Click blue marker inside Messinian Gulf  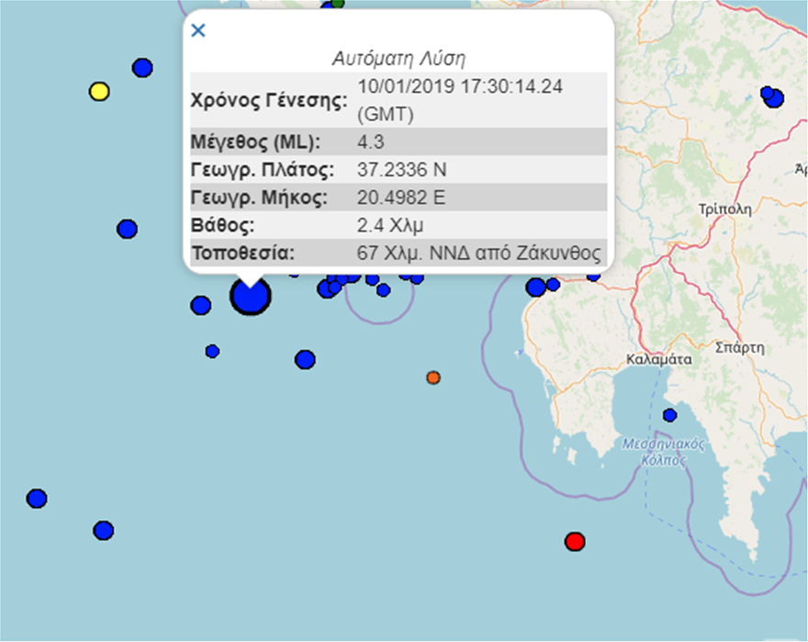tap(669, 415)
